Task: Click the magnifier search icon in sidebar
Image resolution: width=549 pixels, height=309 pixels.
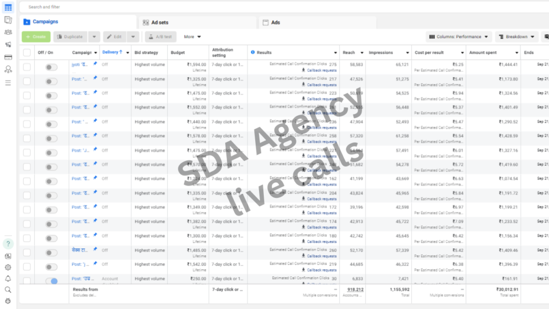Action: tap(8, 290)
